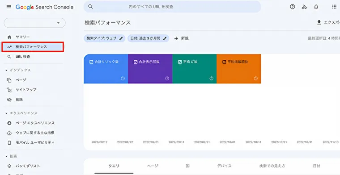Screen dimensions: 340x175
Task: Click the layers icon beside パンくずリスト
Action: click(9, 166)
